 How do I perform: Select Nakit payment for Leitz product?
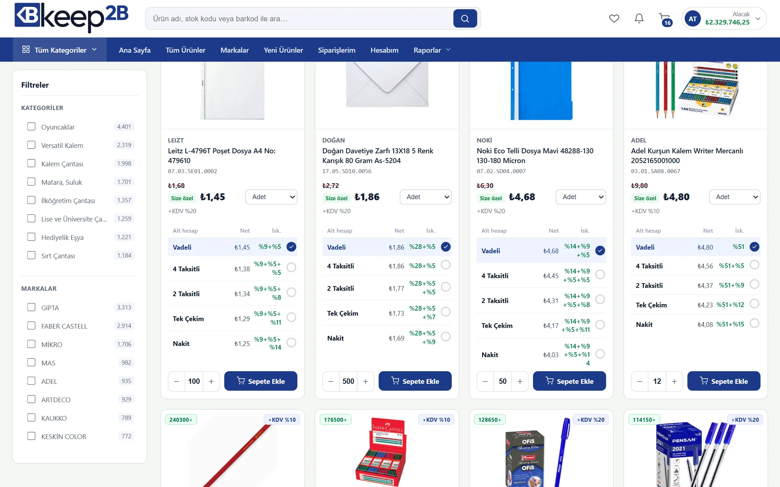tap(291, 343)
